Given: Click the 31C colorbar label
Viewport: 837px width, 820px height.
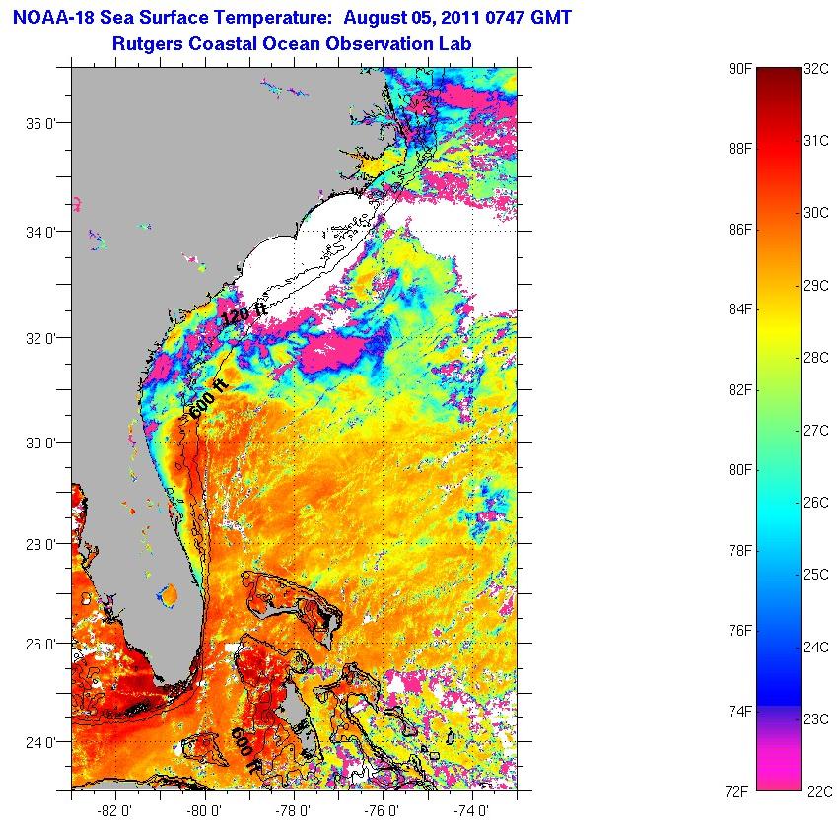Looking at the screenshot, I should click(x=816, y=141).
